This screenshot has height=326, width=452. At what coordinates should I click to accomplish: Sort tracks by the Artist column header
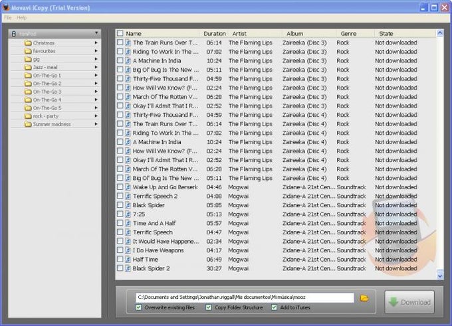coord(255,34)
